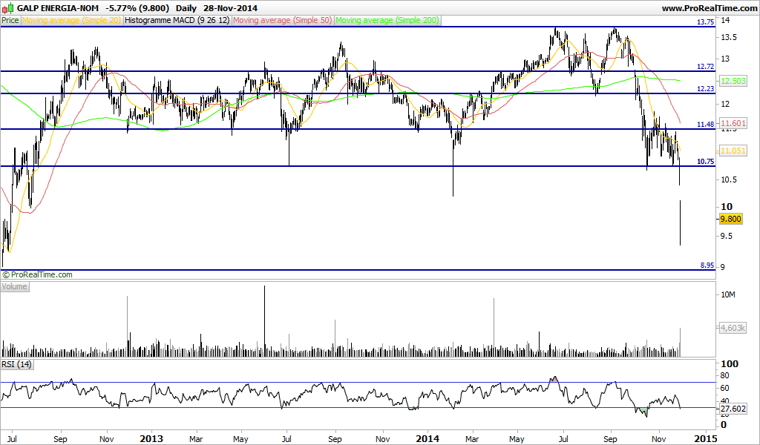Image resolution: width=760 pixels, height=445 pixels.
Task: Click the 12.72 horizontal line label
Action: [705, 66]
